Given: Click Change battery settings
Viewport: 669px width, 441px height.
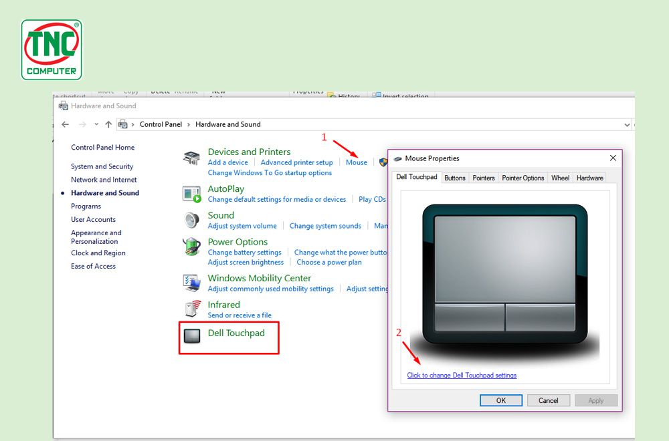Looking at the screenshot, I should (x=244, y=253).
